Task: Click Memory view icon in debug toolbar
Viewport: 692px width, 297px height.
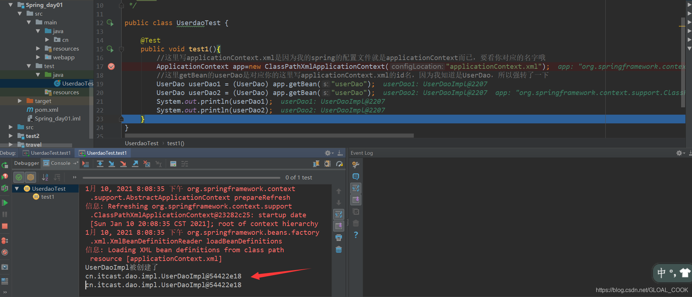Action: tap(328, 164)
